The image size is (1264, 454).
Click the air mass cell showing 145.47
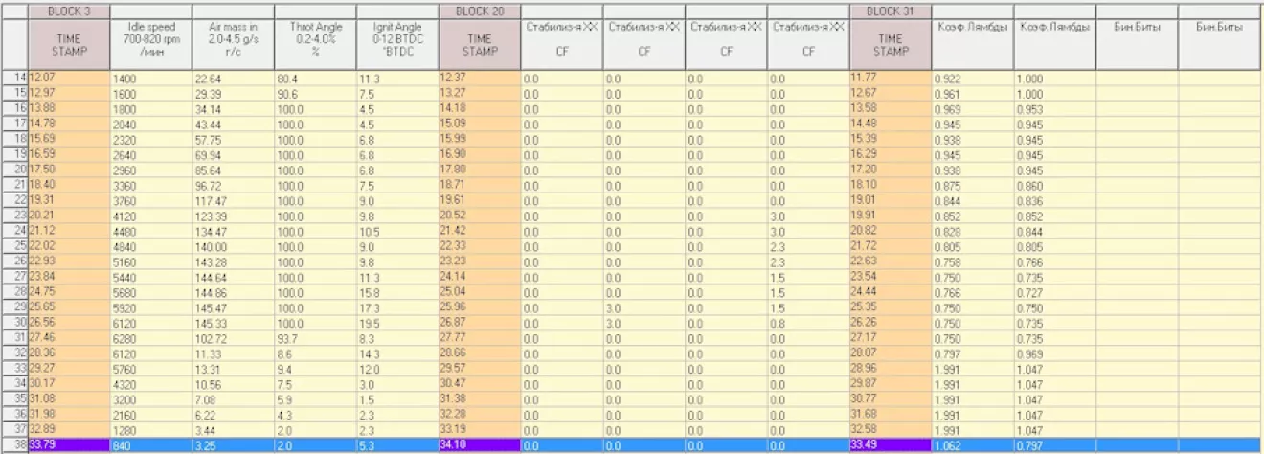tap(233, 306)
